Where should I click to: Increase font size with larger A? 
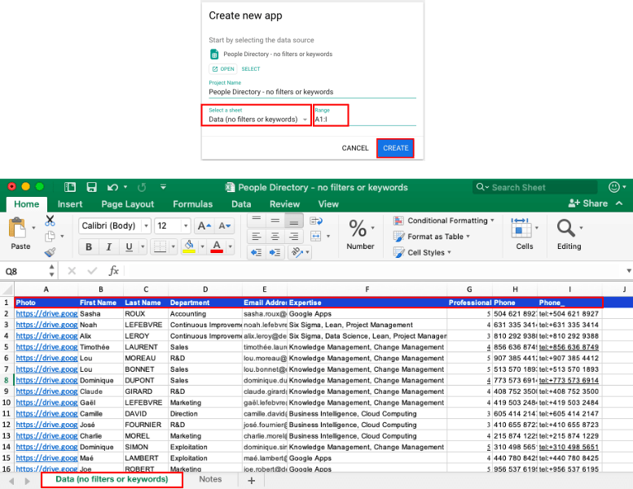point(204,226)
